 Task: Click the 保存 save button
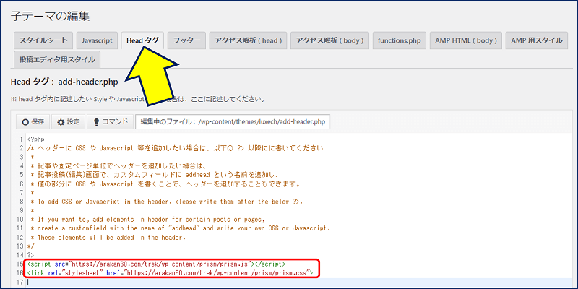coord(33,121)
